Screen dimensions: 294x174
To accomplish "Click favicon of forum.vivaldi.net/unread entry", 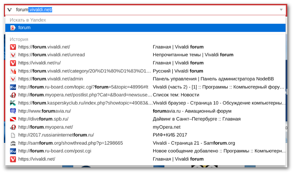I will [x=13, y=55].
